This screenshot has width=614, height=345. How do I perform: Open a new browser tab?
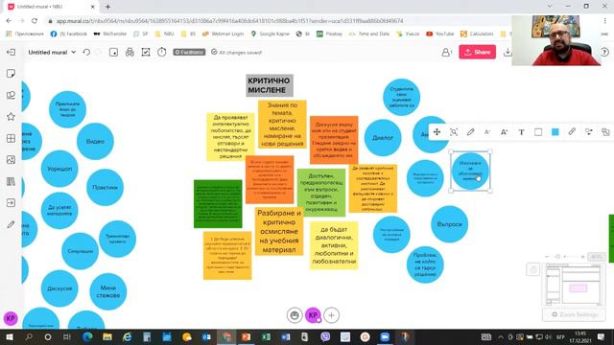coord(107,7)
